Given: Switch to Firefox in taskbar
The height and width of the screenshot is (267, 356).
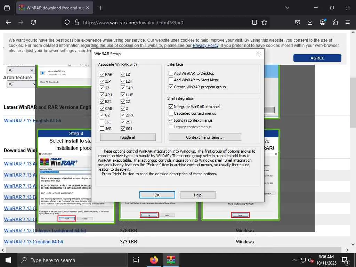Looking at the screenshot, I should point(154,260).
